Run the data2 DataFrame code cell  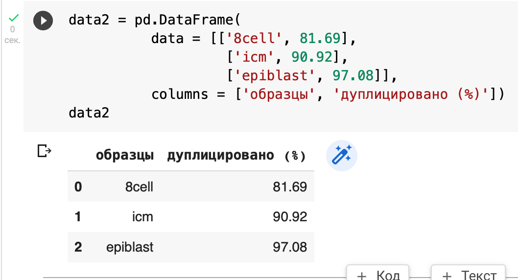click(x=43, y=21)
